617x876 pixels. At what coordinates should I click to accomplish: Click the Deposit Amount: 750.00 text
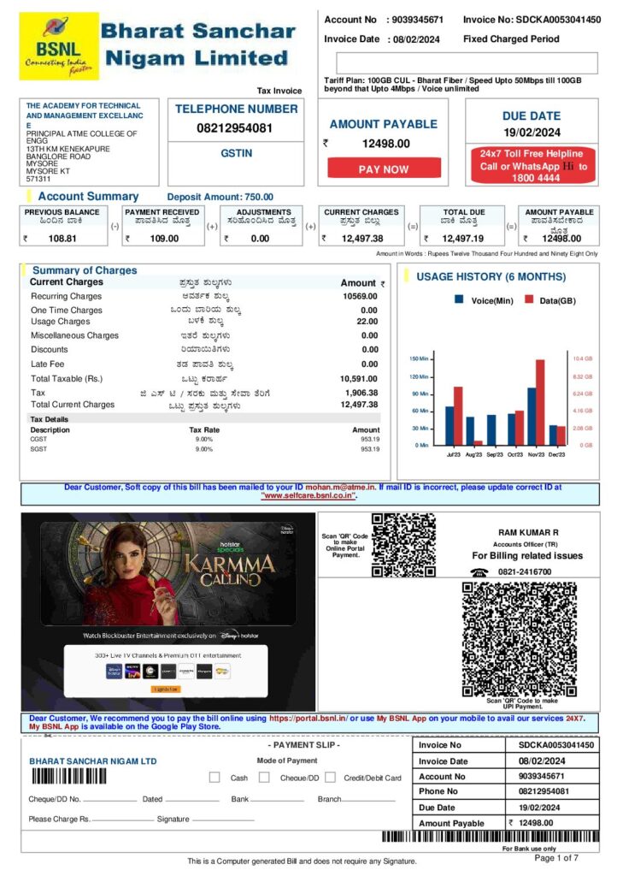tap(220, 197)
